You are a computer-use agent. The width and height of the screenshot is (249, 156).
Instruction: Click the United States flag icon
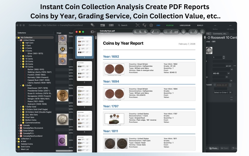pyautogui.click(x=21, y=40)
